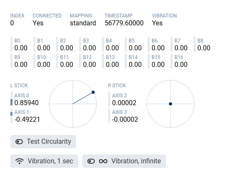Click the wifi-style vibration icon
This screenshot has width=230, height=172.
coord(20,161)
